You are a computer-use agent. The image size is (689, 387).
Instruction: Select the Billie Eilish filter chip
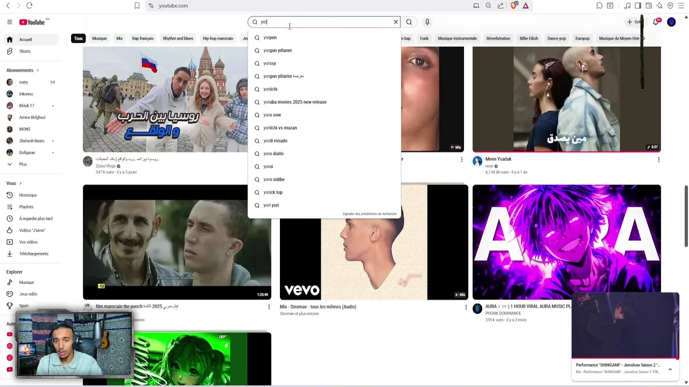(x=529, y=39)
